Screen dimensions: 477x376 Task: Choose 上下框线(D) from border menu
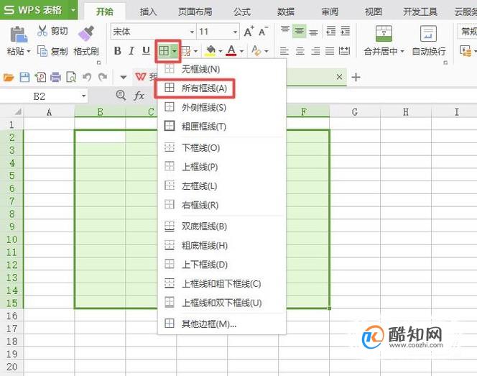pyautogui.click(x=221, y=265)
